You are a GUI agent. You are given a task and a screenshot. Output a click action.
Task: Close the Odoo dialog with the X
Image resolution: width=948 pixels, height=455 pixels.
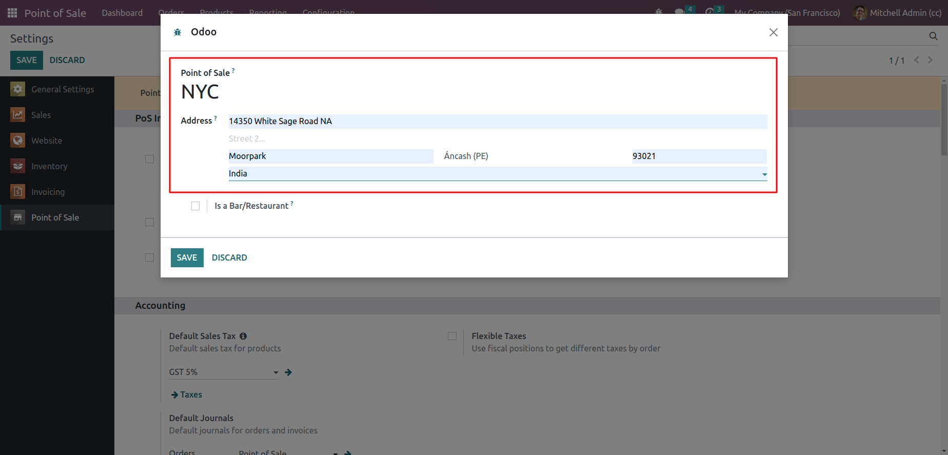(x=774, y=32)
